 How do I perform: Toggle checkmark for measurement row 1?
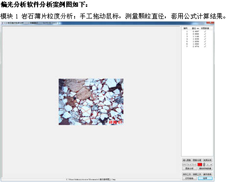[x=205, y=31]
